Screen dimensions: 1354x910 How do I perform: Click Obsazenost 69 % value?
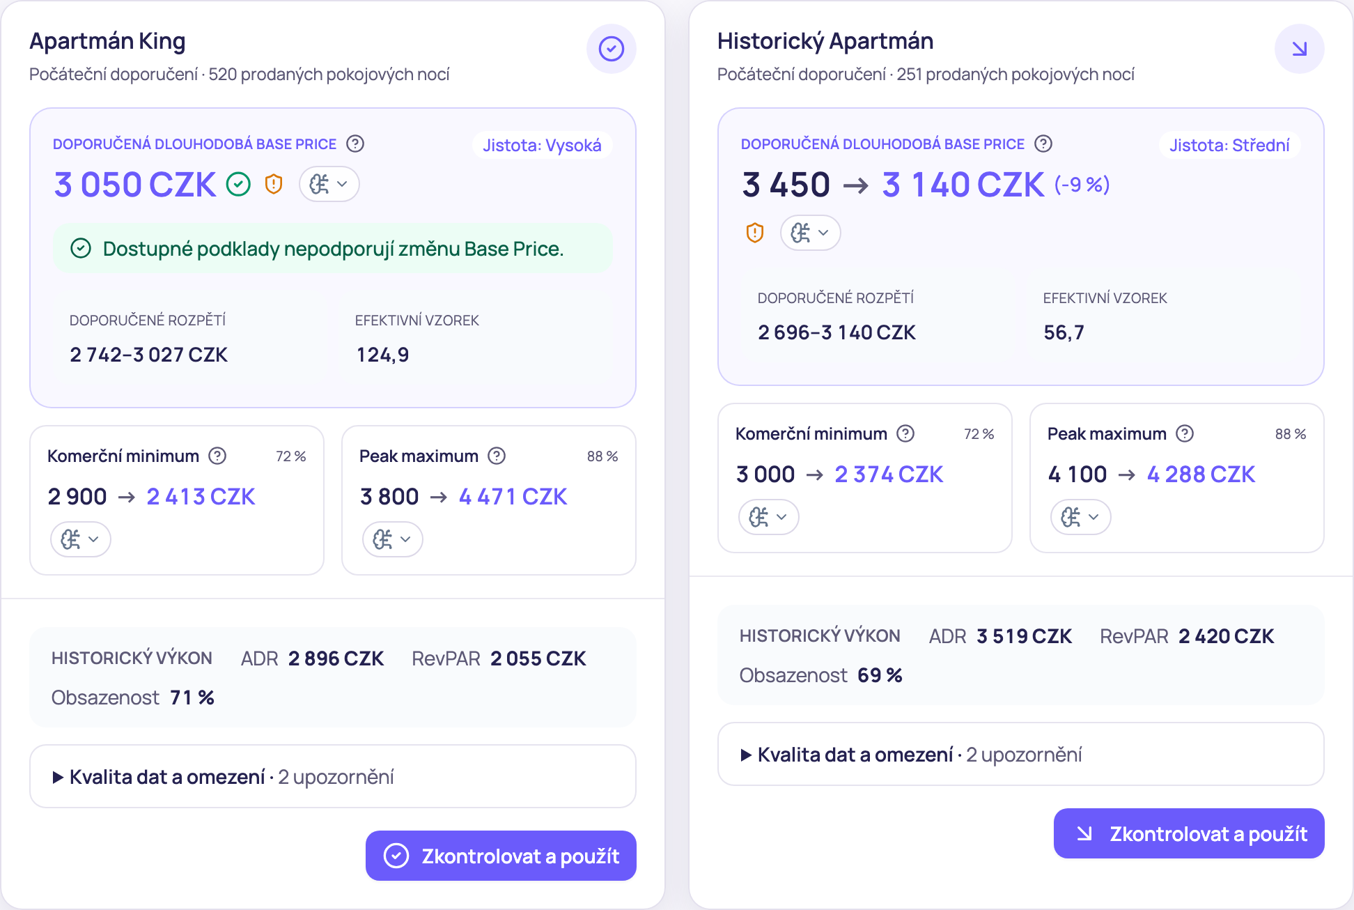point(880,675)
